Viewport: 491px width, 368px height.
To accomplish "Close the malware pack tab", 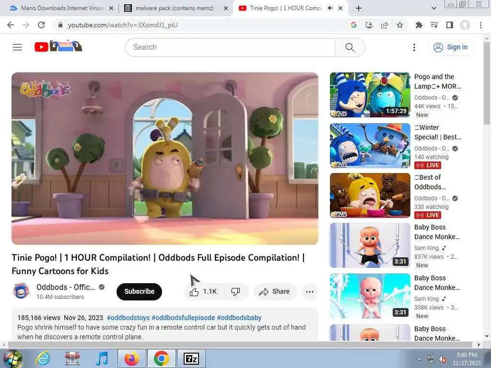I will pos(226,9).
